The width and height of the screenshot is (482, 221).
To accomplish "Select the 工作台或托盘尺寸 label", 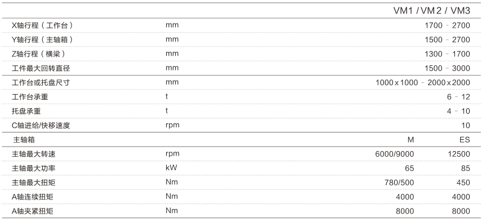I will click(41, 82).
